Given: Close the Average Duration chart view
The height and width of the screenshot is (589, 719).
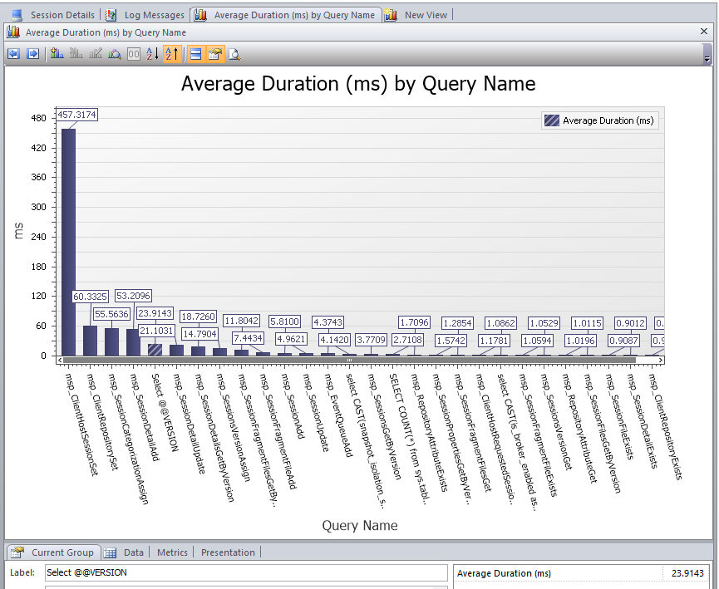Looking at the screenshot, I should [x=704, y=32].
